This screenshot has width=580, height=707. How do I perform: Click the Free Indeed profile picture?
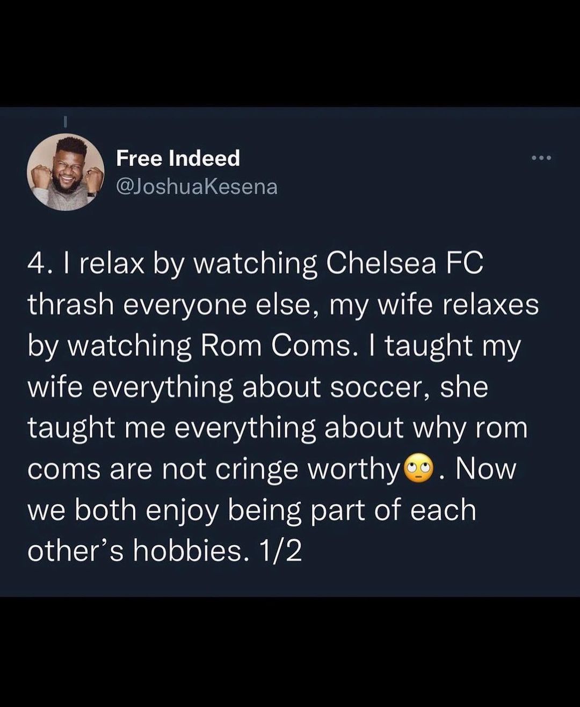(x=66, y=172)
